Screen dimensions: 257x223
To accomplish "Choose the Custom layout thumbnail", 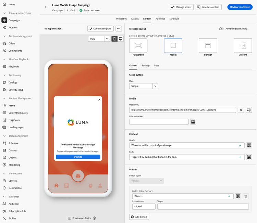I will point(243,45).
